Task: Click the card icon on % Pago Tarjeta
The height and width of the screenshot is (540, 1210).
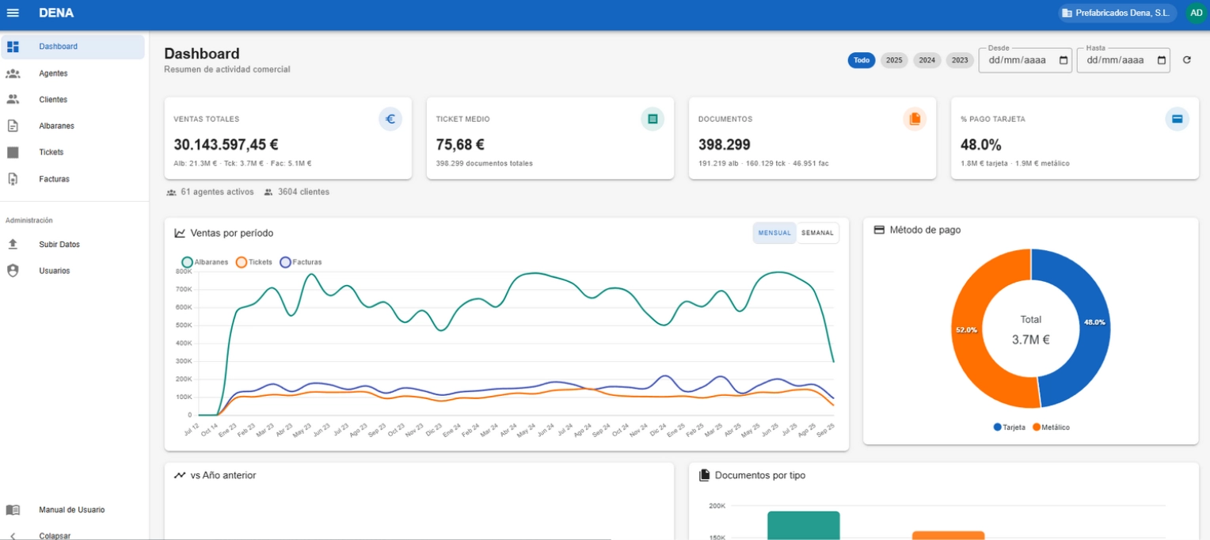Action: pyautogui.click(x=1178, y=119)
